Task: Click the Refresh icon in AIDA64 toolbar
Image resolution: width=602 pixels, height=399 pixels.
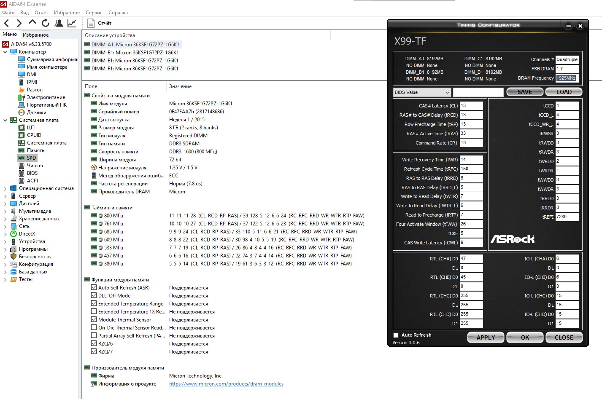Action: [46, 23]
